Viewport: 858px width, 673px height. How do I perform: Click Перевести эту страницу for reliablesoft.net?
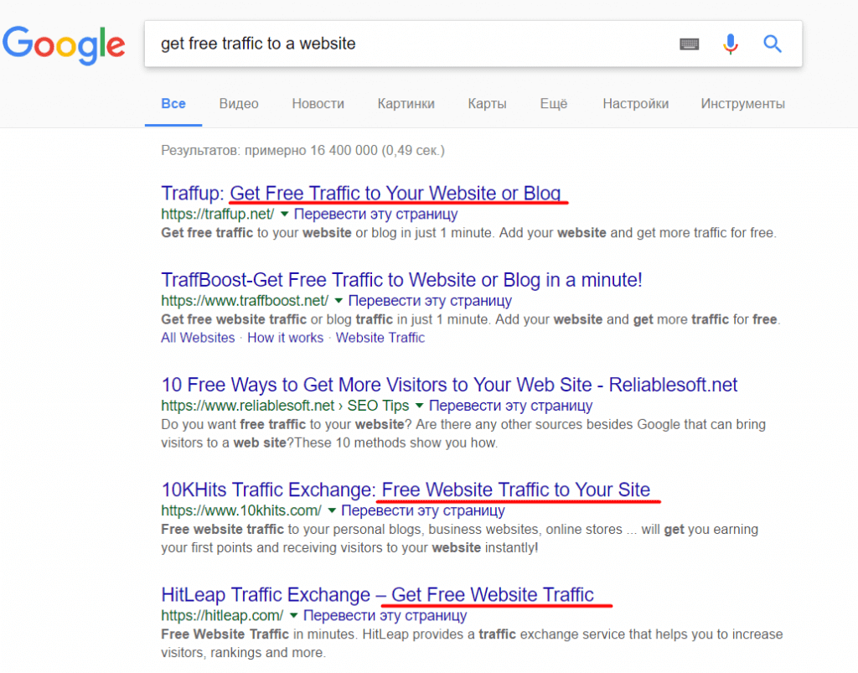510,406
